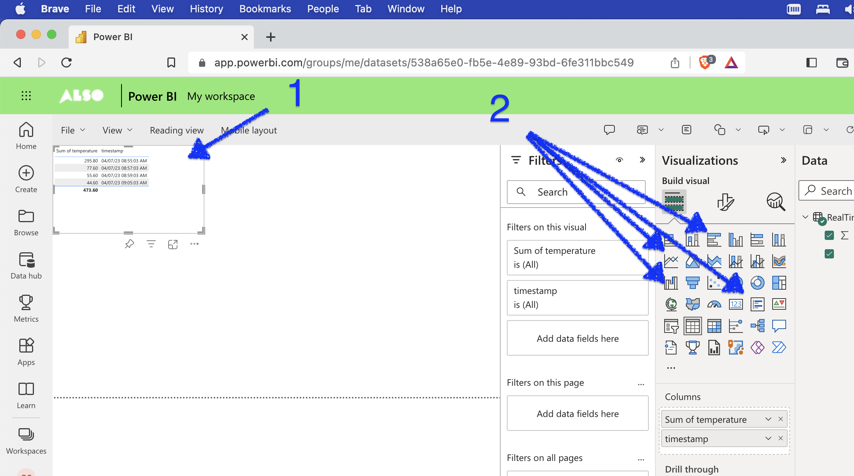Choose the gauge visualization icon

click(x=714, y=304)
